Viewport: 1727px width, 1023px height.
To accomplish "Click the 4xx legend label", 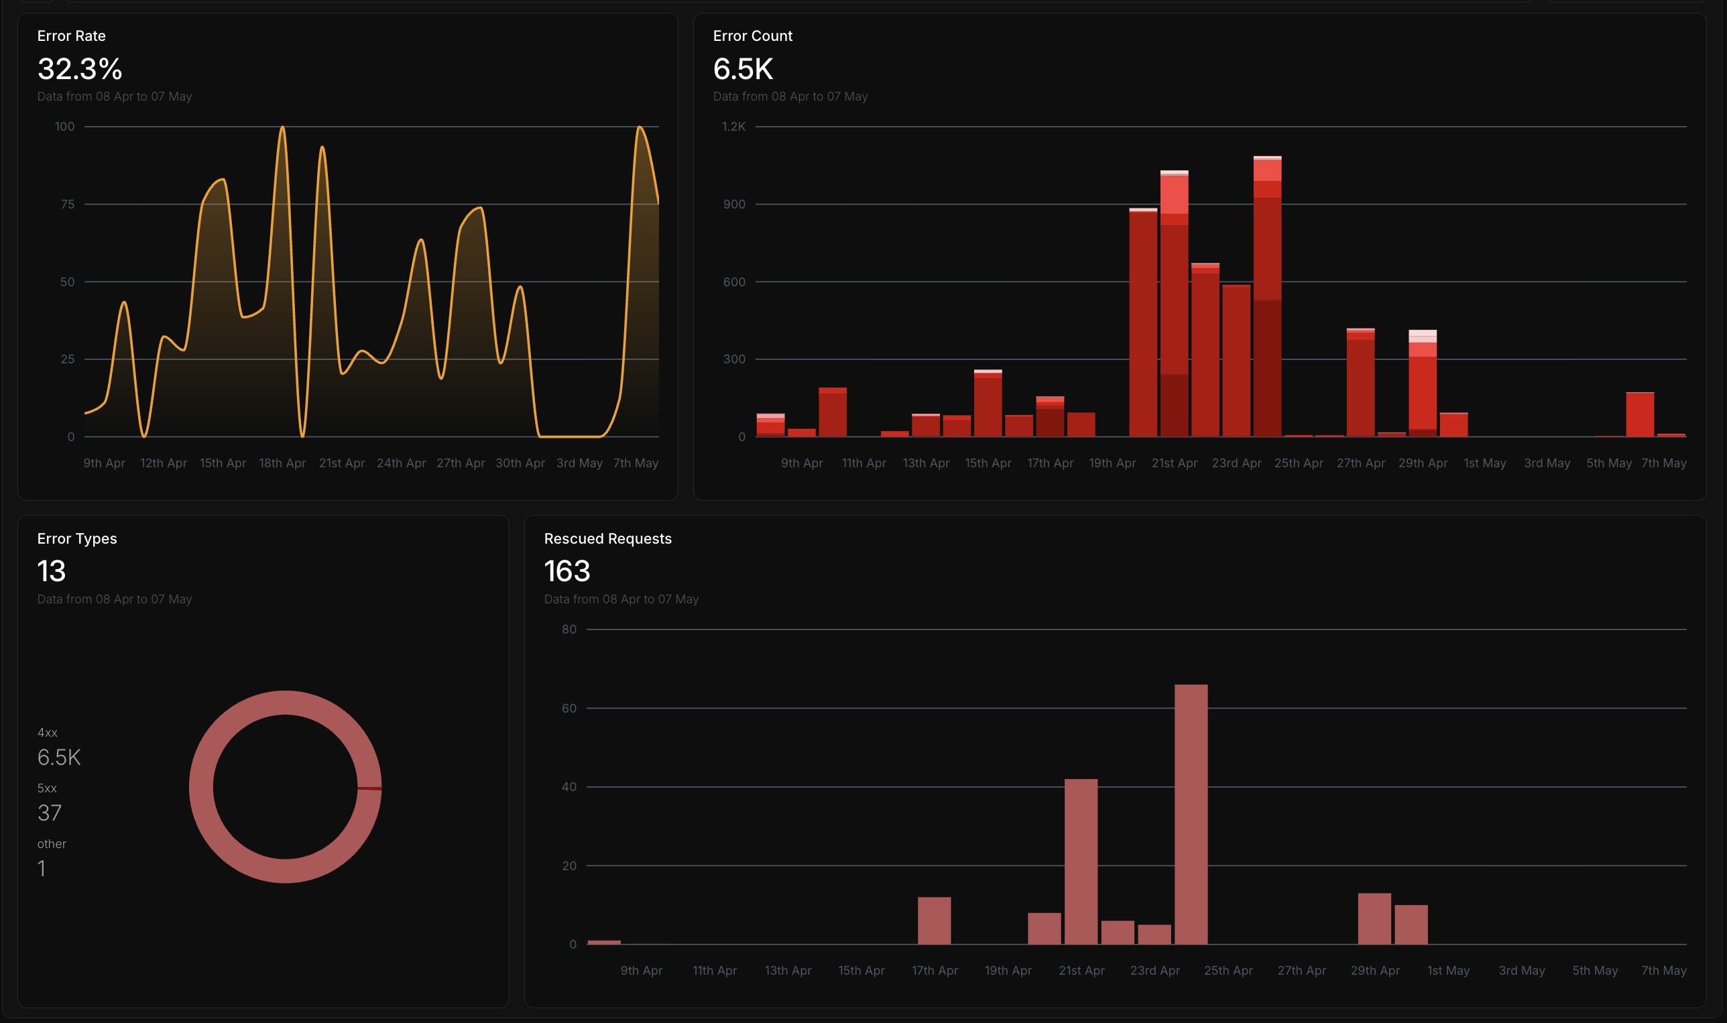I will (48, 732).
